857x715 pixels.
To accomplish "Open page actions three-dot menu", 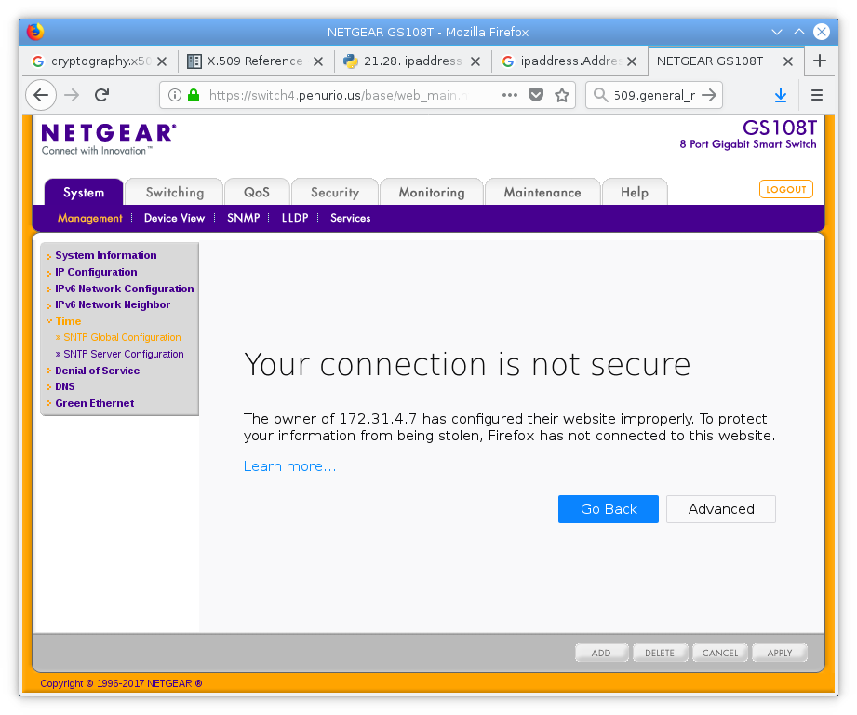I will [509, 95].
